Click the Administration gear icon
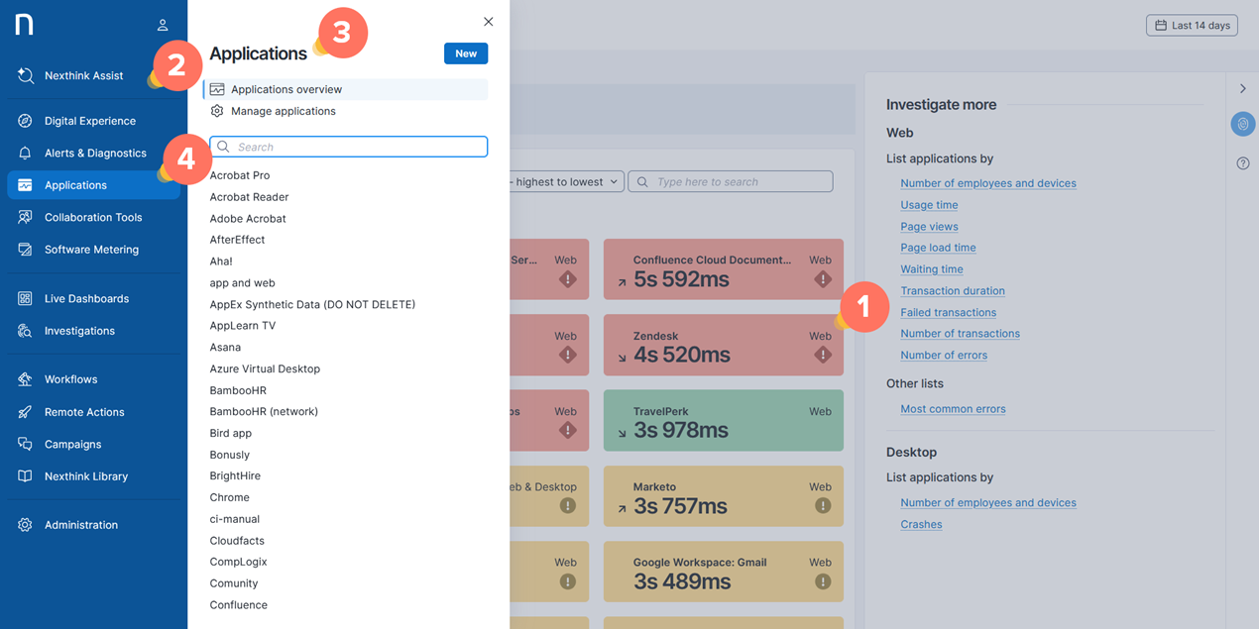The height and width of the screenshot is (629, 1259). coord(25,525)
